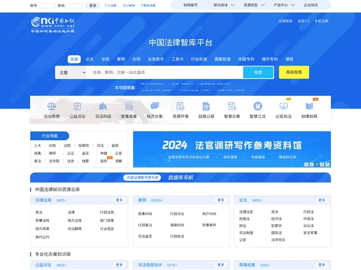Open 检察院 in 行业导航
The width and height of the screenshot is (361, 270).
pos(84,145)
